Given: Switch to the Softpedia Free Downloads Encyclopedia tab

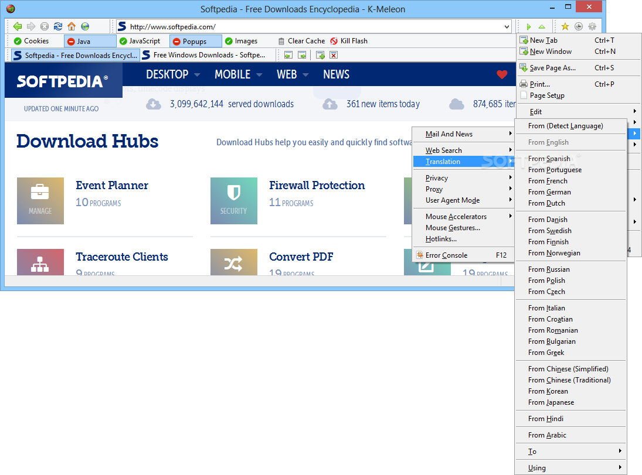Looking at the screenshot, I should pyautogui.click(x=76, y=55).
